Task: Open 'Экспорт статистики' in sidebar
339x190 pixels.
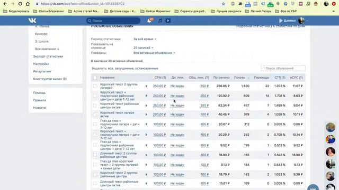Action: pyautogui.click(x=48, y=56)
